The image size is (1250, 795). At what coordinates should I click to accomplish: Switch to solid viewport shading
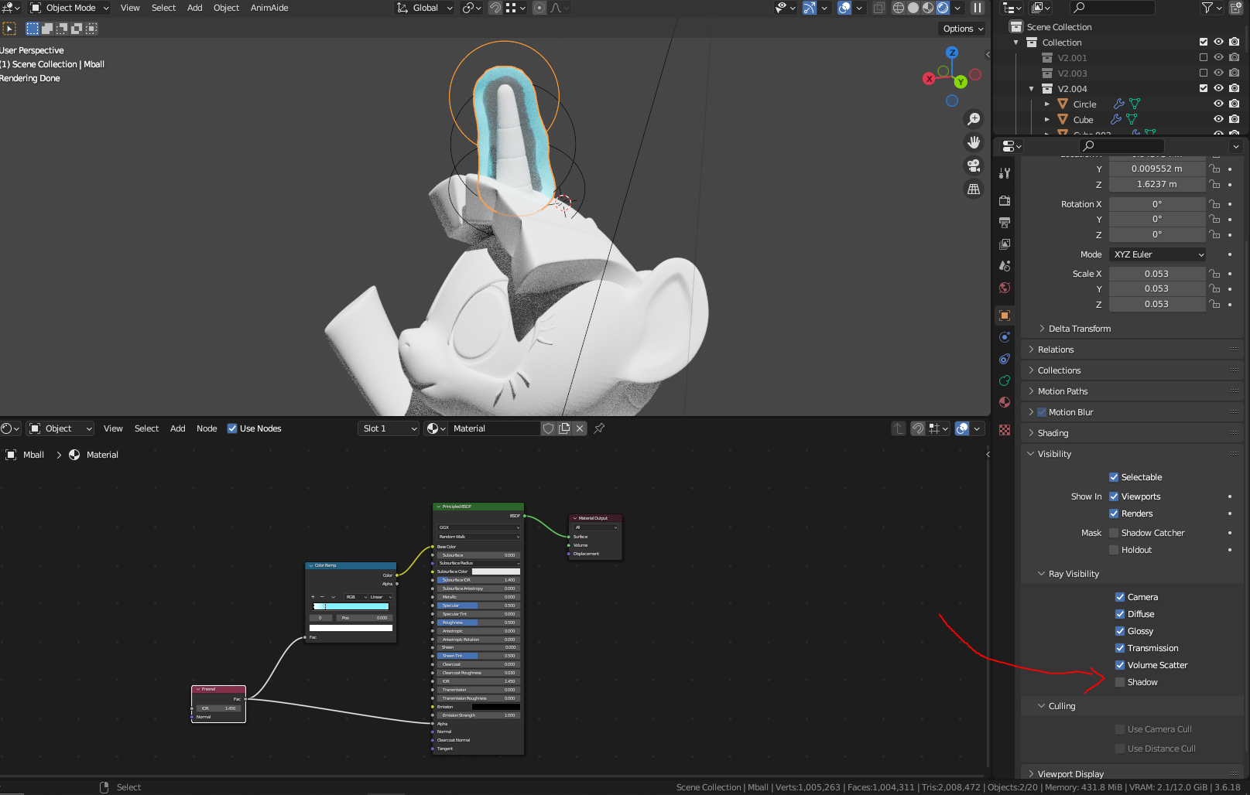913,8
